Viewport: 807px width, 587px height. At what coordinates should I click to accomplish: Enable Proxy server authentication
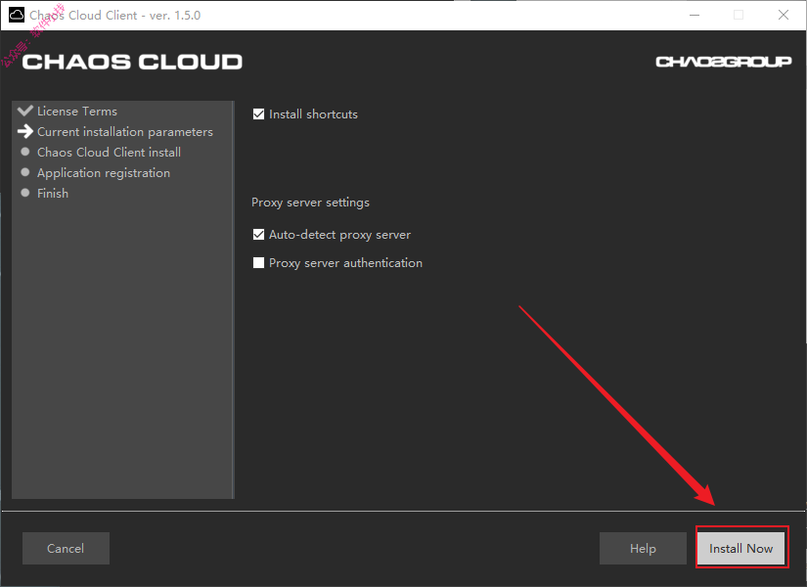(258, 263)
